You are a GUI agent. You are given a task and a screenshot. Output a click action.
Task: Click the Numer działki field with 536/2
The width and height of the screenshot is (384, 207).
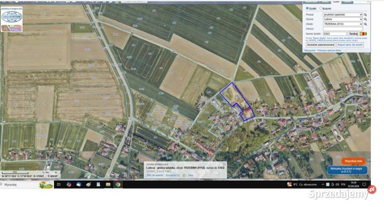pyautogui.click(x=334, y=34)
